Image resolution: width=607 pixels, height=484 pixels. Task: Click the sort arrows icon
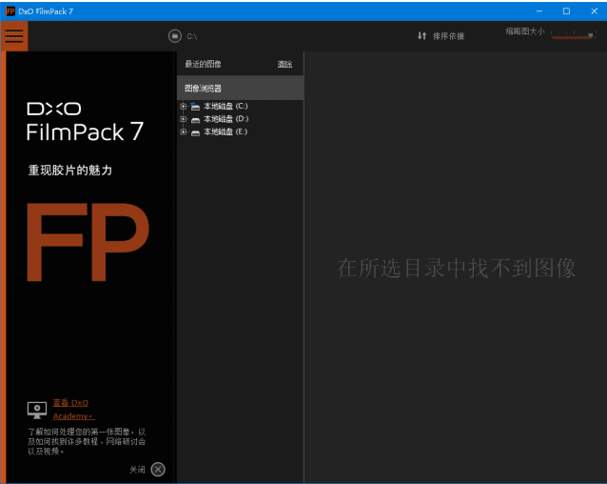422,36
